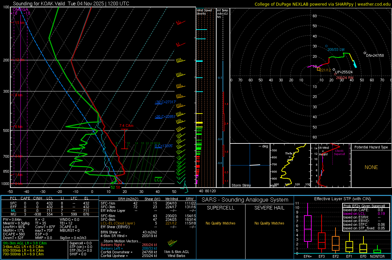
Task: Click the 'Storm Slinky' panel label
Action: click(241, 185)
